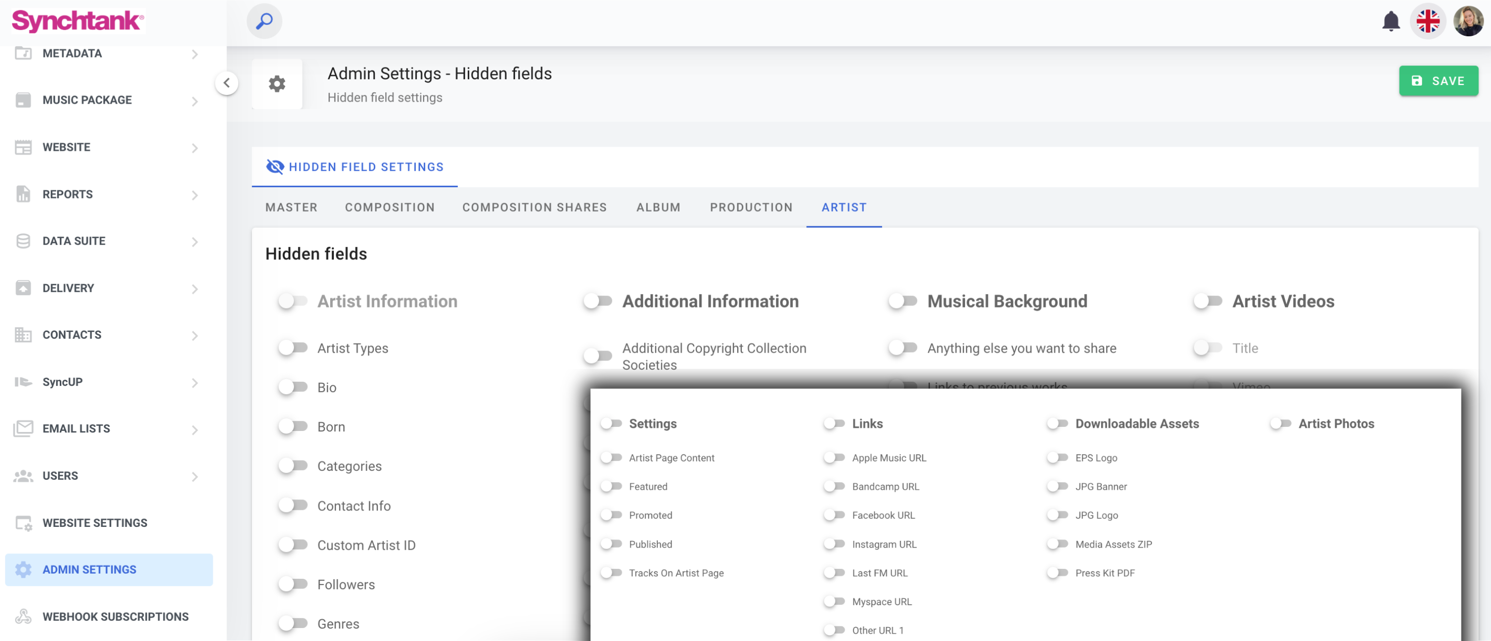Image resolution: width=1491 pixels, height=641 pixels.
Task: Toggle the Featured setting switch
Action: [611, 486]
